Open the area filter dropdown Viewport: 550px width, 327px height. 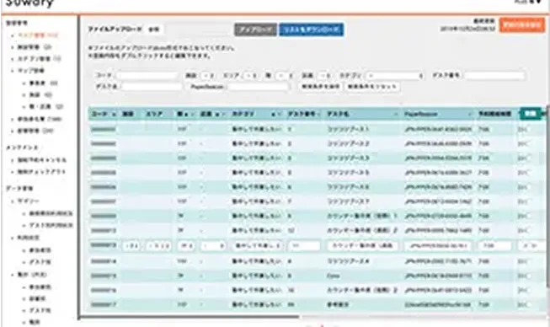250,76
